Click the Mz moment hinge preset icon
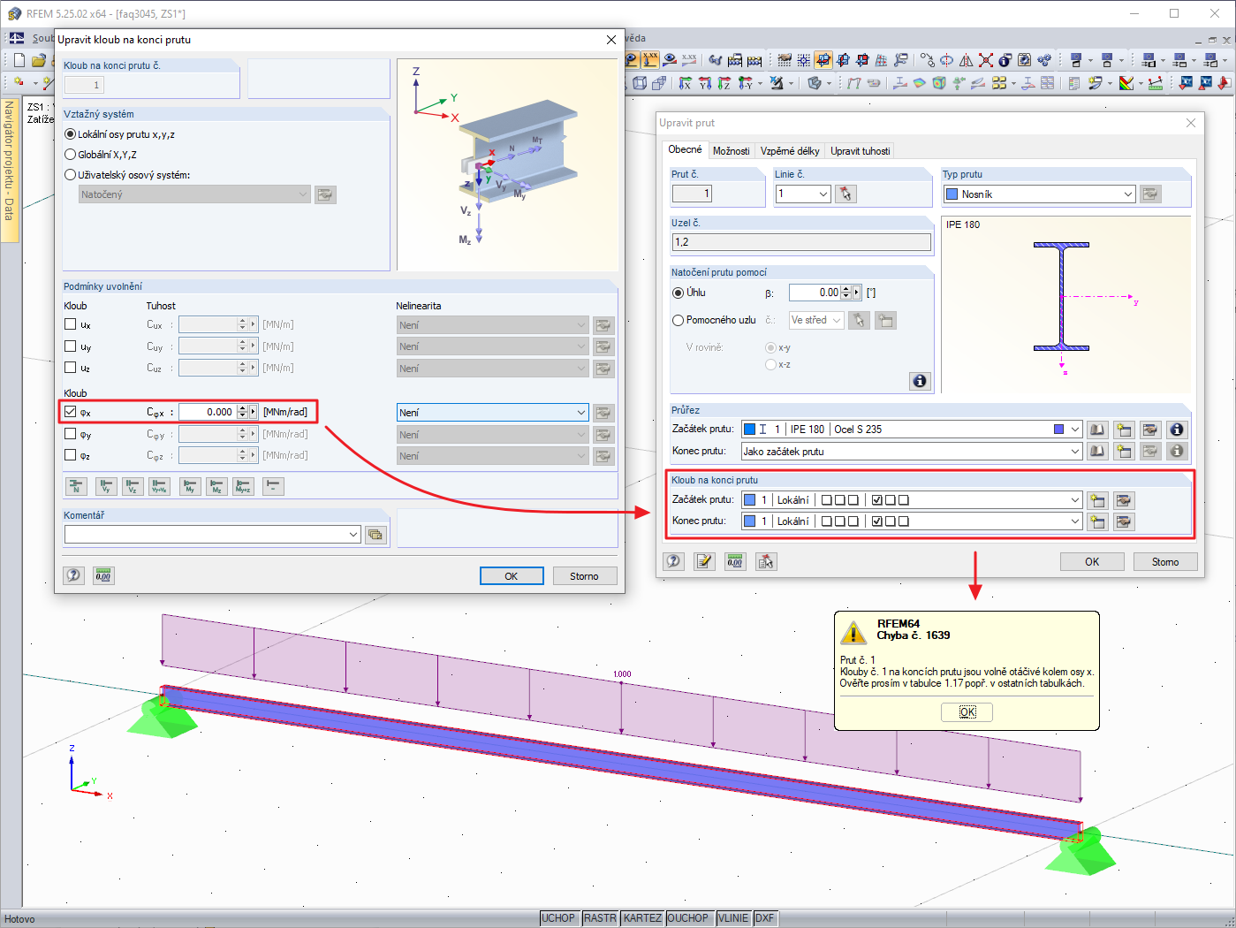Image resolution: width=1236 pixels, height=928 pixels. (x=216, y=486)
